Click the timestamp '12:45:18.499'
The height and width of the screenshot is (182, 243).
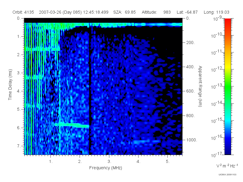(x=96, y=12)
